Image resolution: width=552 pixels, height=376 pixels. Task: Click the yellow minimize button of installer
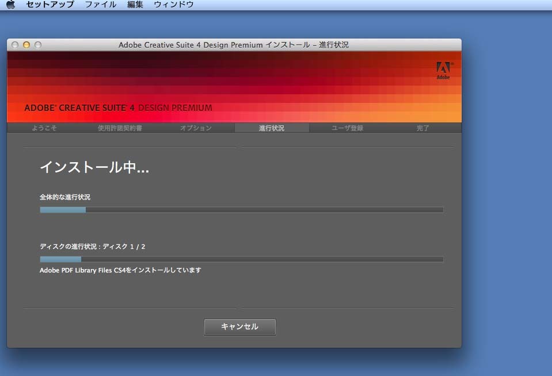pos(26,45)
